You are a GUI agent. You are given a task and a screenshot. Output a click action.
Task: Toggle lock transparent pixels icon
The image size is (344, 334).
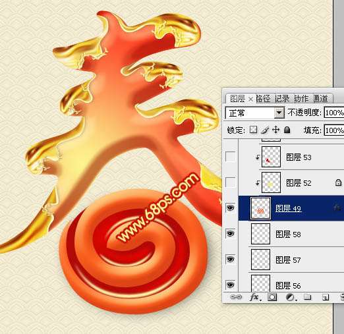coord(253,130)
